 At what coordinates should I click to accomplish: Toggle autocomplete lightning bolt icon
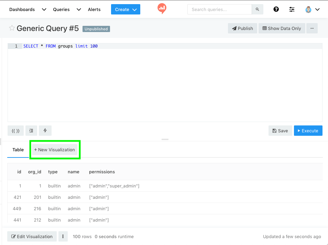coord(45,131)
